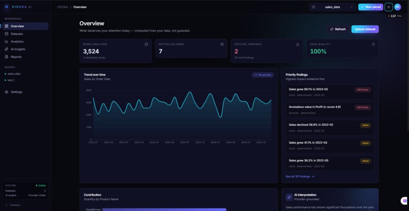Click the Headphones bar in Contribution chart
This screenshot has width=409, height=211.
[164, 209]
